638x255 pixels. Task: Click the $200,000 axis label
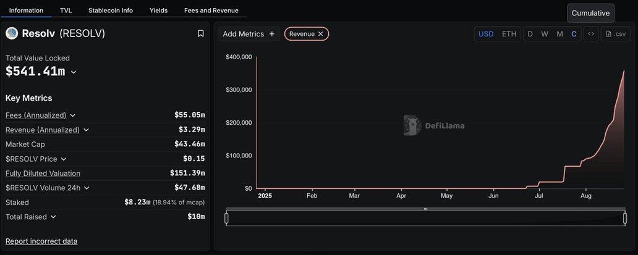pos(239,123)
